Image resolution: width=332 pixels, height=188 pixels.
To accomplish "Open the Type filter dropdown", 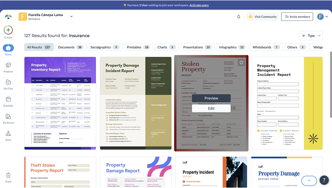I will click(x=311, y=35).
